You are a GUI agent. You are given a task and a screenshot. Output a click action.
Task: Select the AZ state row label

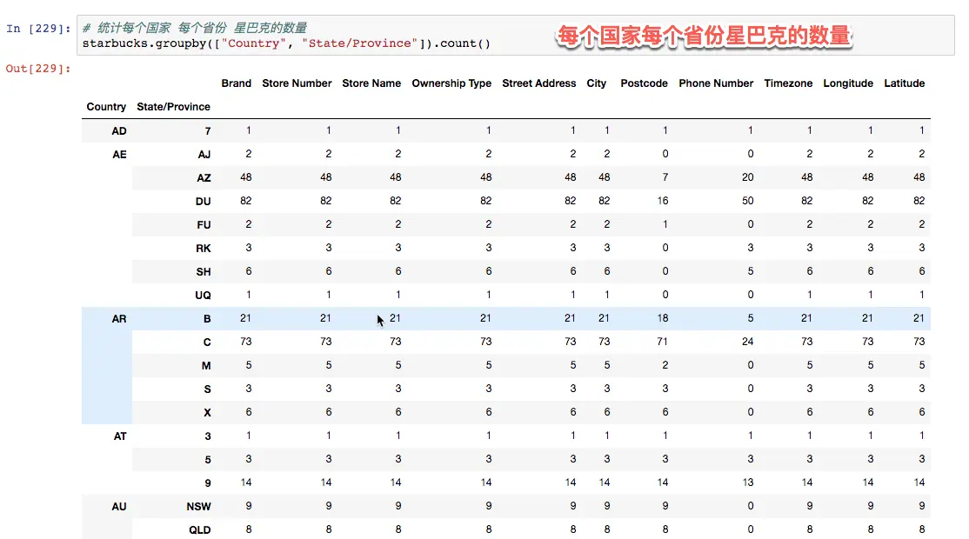(204, 178)
